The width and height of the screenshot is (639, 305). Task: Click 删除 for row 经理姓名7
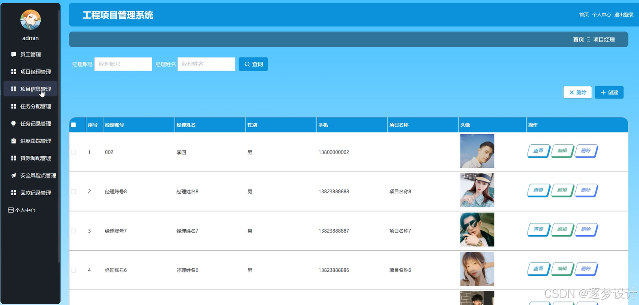[586, 230]
